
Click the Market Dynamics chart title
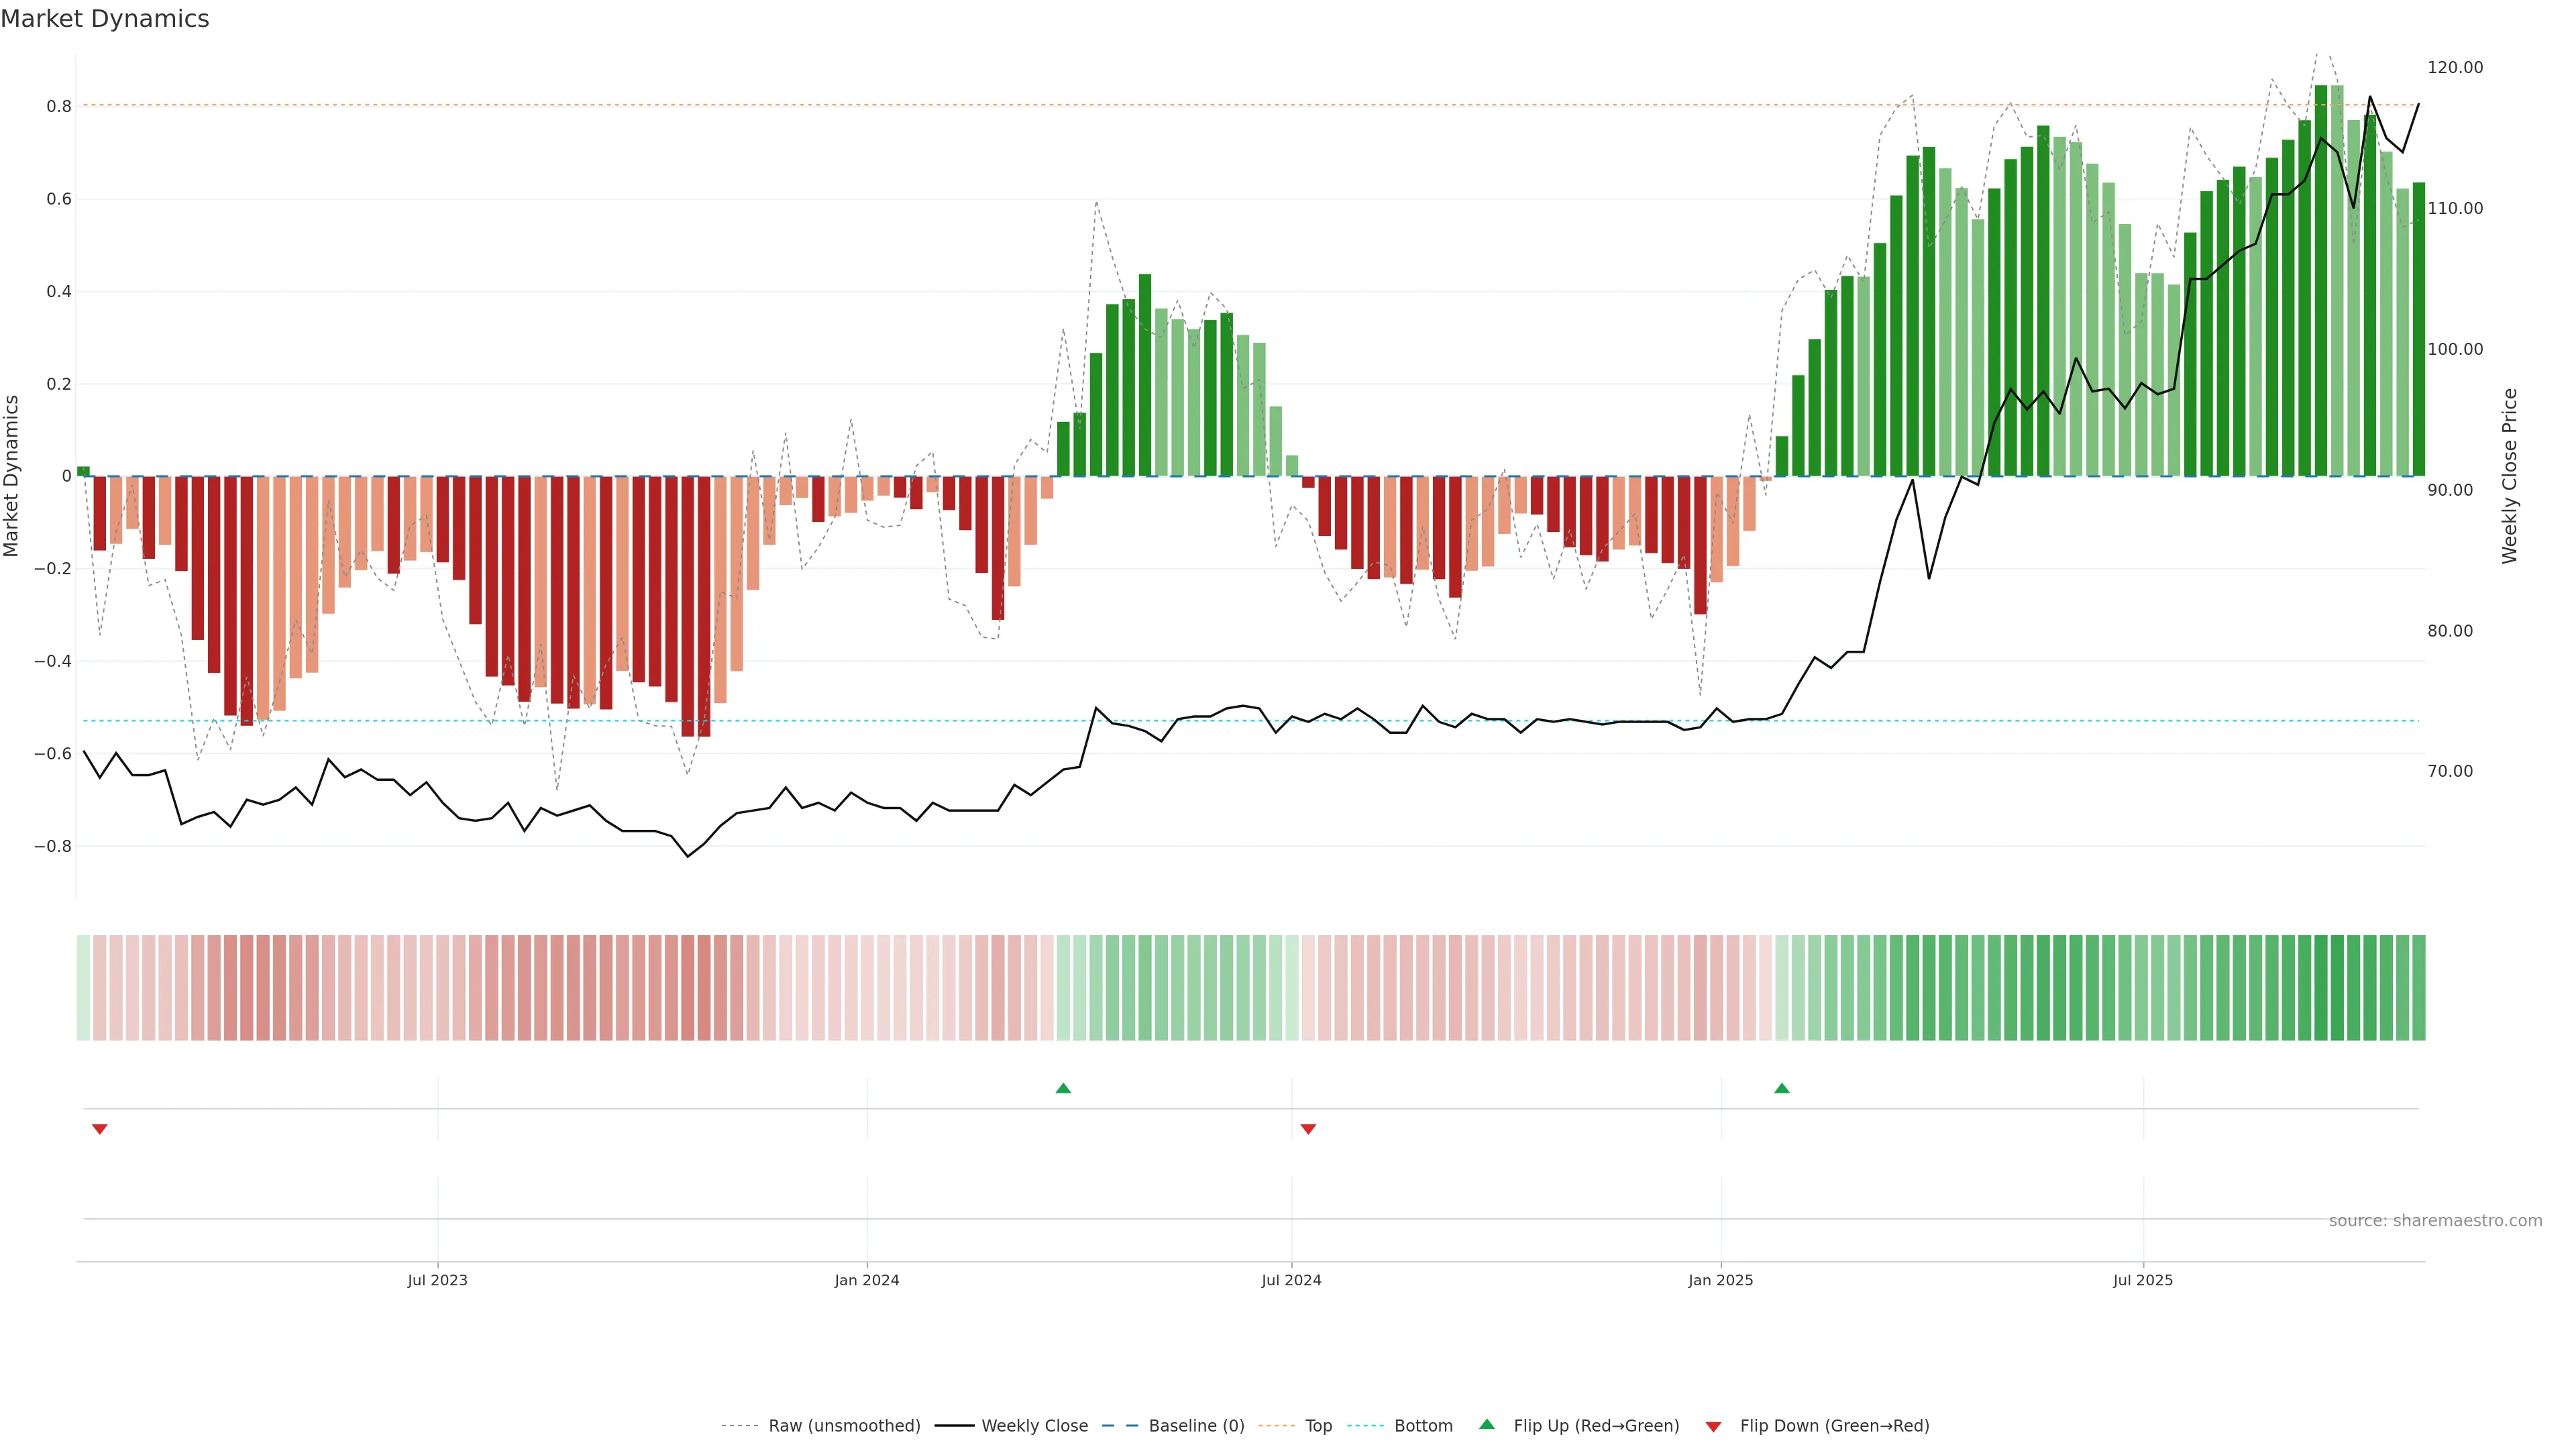coord(105,19)
